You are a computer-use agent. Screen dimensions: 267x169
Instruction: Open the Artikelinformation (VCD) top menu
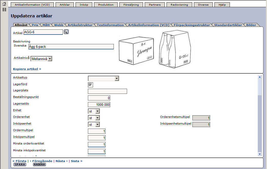click(x=32, y=5)
